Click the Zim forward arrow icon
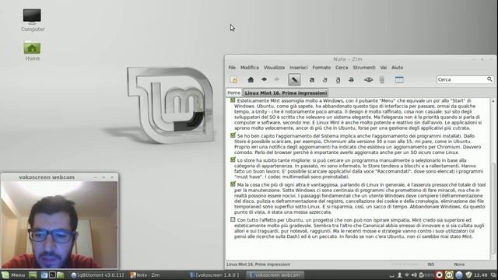 pyautogui.click(x=277, y=79)
